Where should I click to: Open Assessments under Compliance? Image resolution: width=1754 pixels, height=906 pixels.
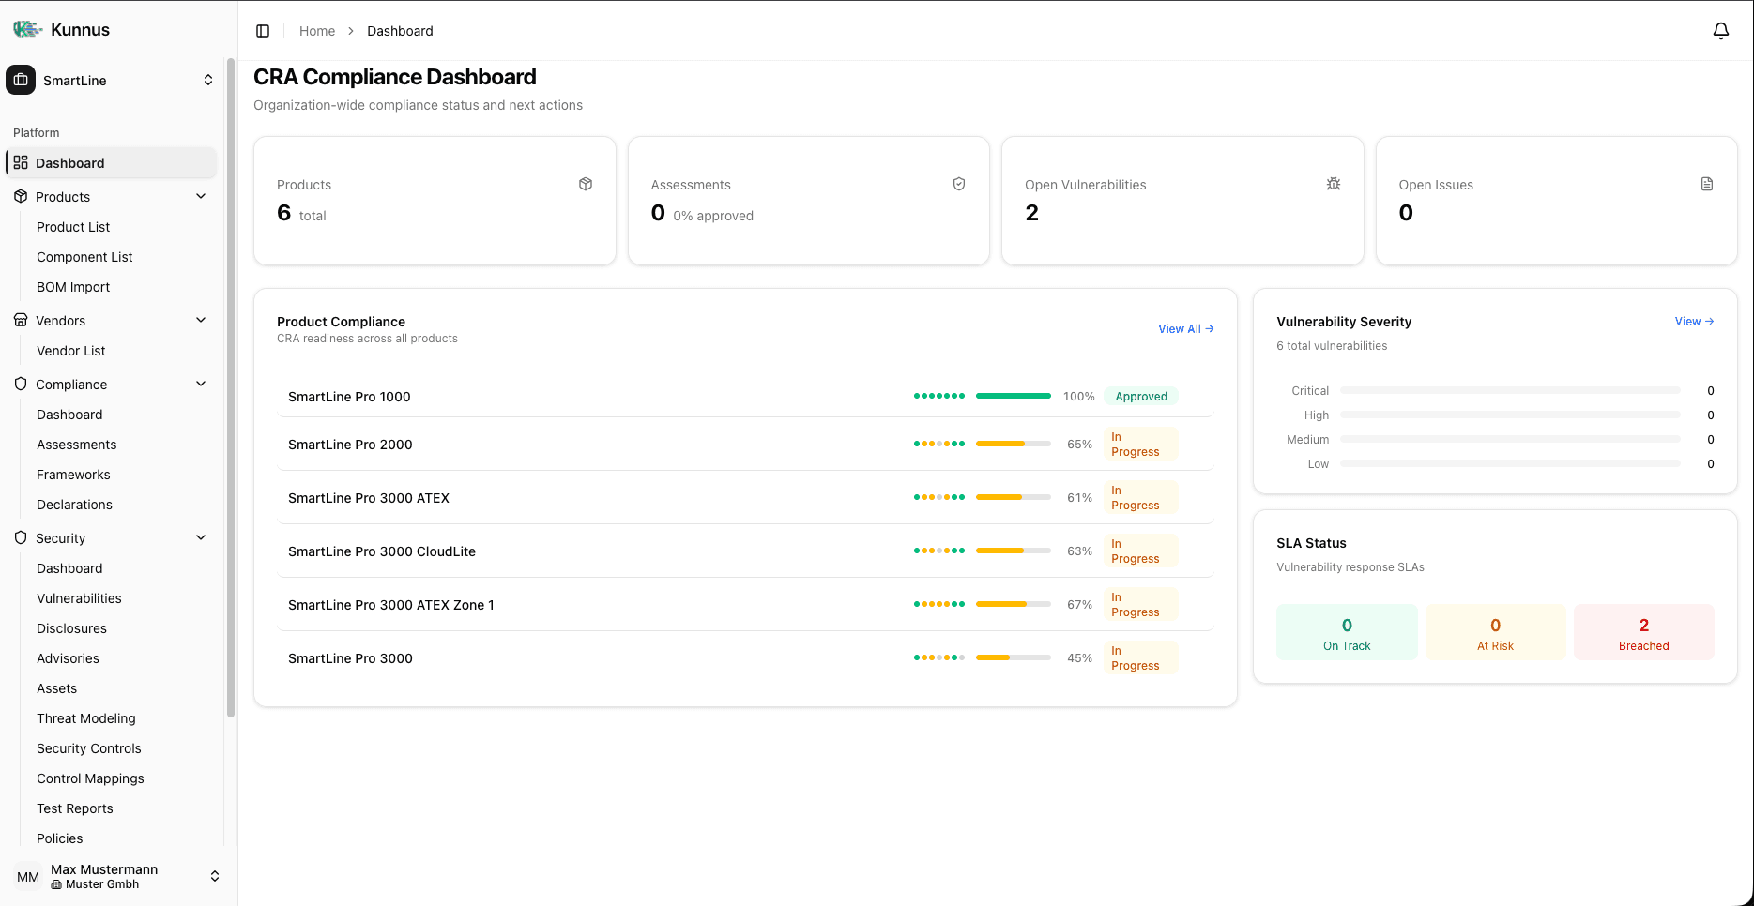click(77, 445)
